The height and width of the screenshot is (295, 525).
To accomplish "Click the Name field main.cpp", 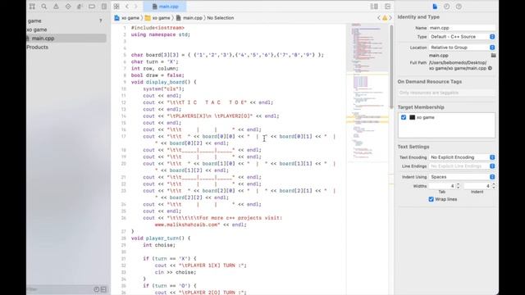I will tap(462, 28).
